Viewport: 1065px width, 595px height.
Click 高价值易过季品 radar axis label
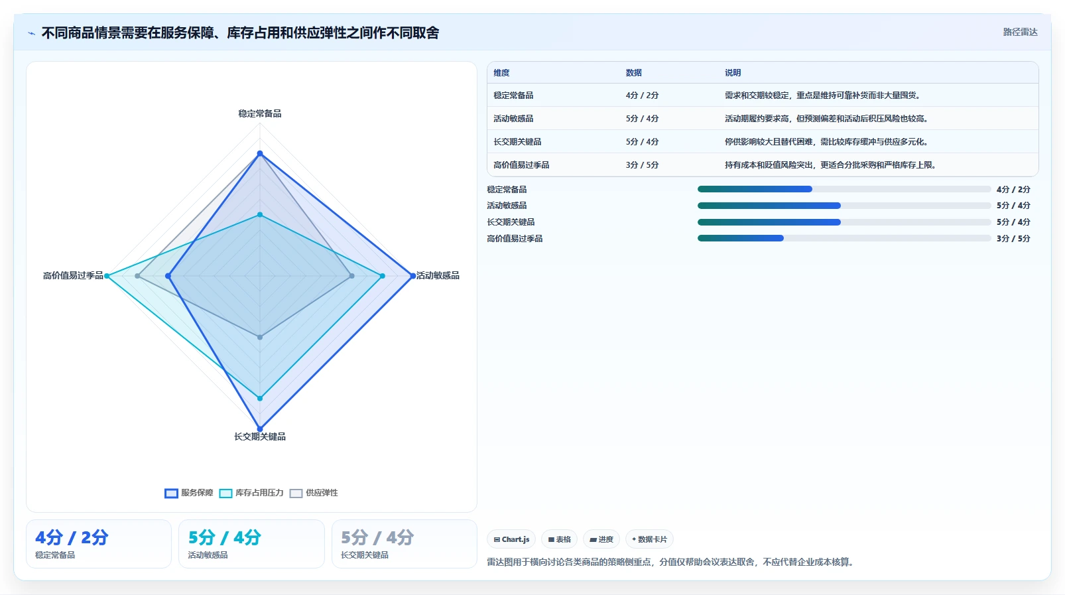click(x=73, y=275)
